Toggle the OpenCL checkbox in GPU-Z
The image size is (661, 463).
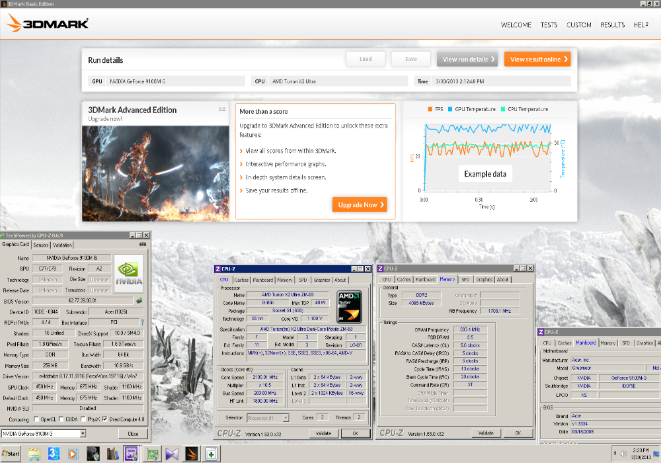click(36, 419)
